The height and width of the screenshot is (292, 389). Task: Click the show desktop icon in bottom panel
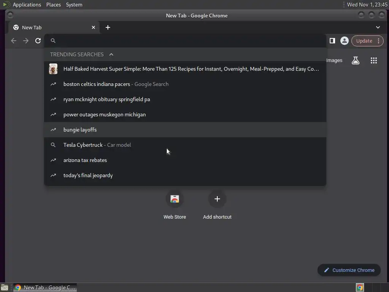(5, 287)
